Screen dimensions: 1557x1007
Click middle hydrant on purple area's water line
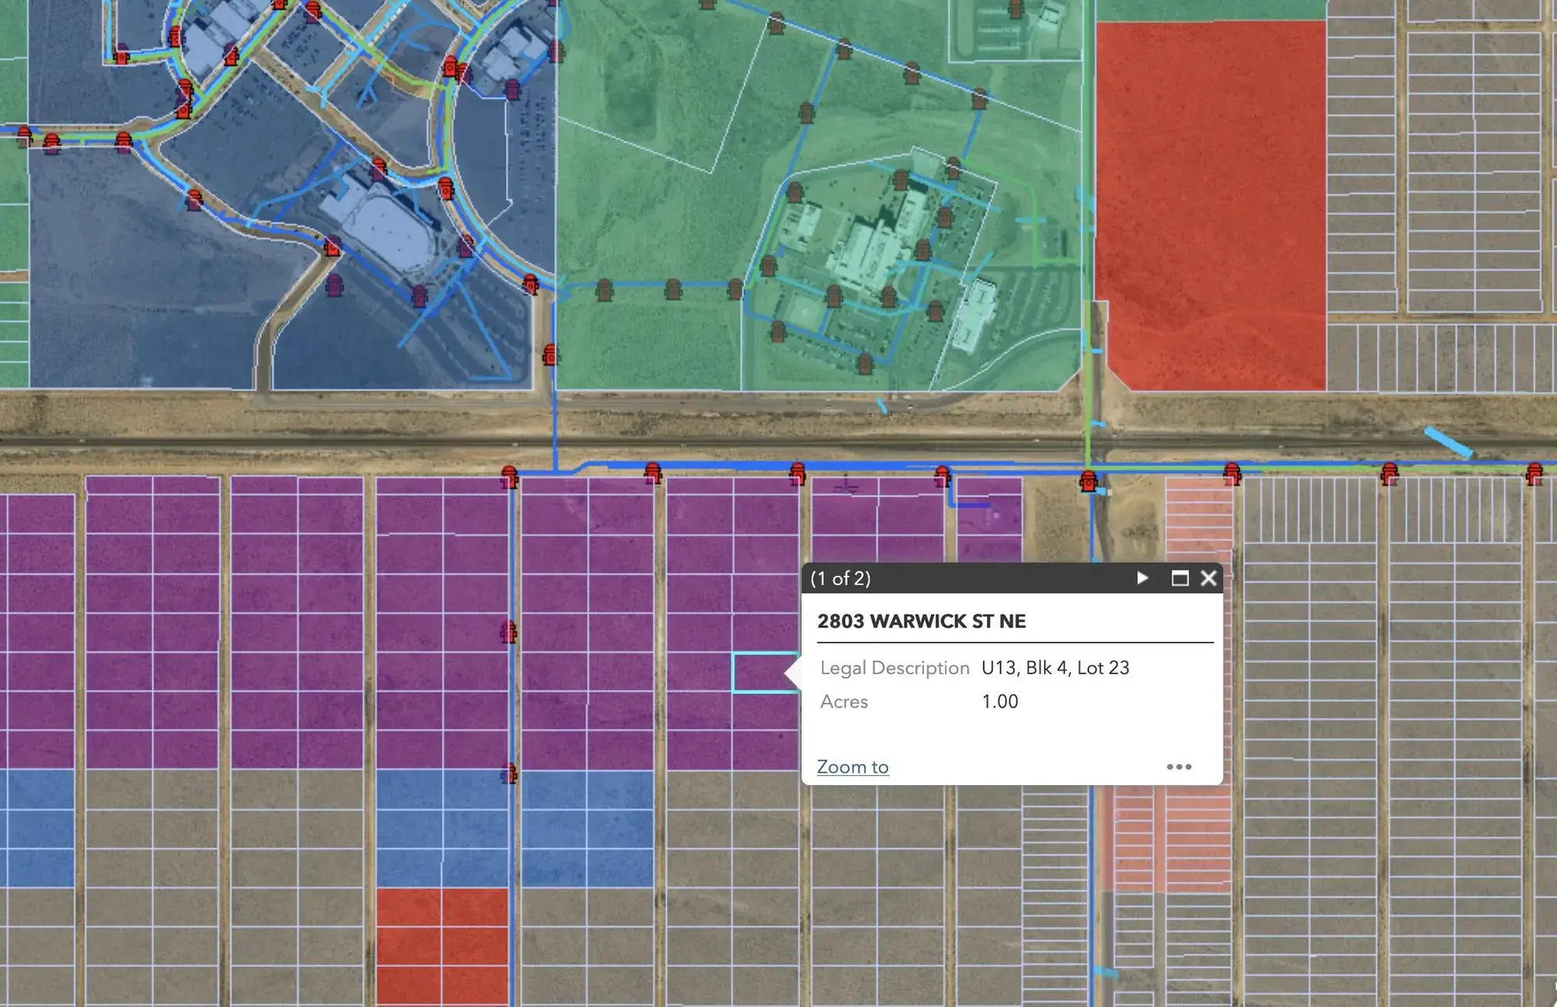[508, 632]
